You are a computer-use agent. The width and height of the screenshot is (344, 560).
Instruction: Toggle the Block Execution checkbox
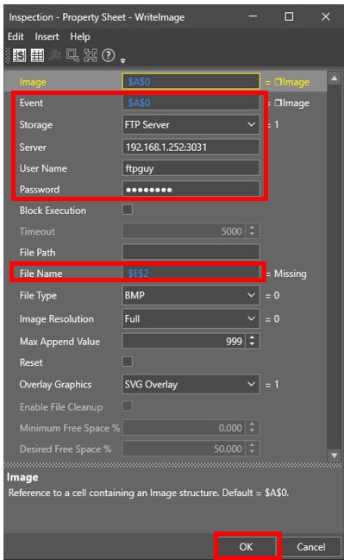pyautogui.click(x=128, y=210)
